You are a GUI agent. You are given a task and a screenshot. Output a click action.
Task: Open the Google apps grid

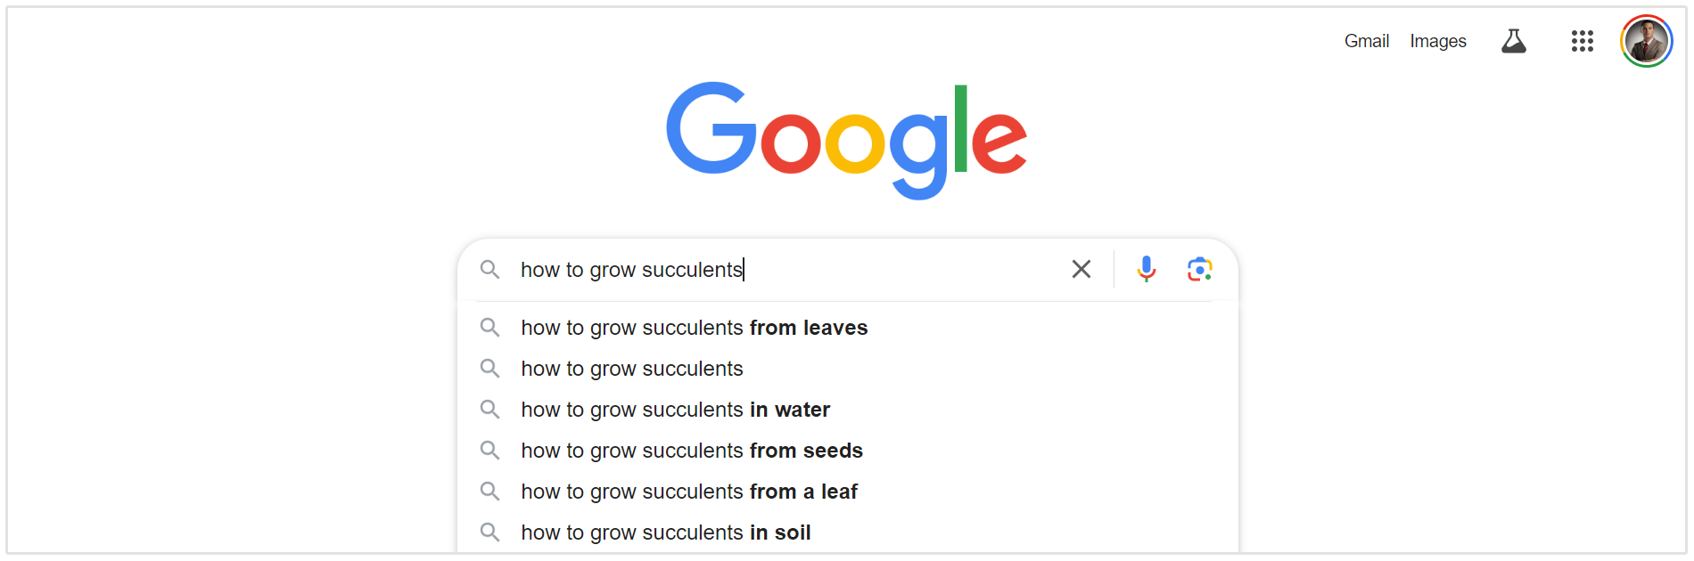pos(1583,41)
